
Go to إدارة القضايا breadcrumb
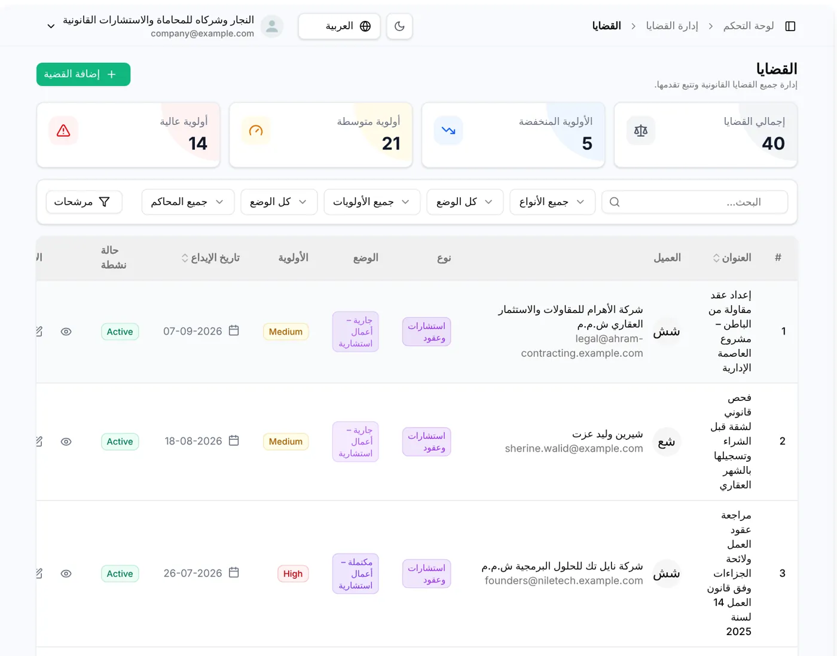672,26
